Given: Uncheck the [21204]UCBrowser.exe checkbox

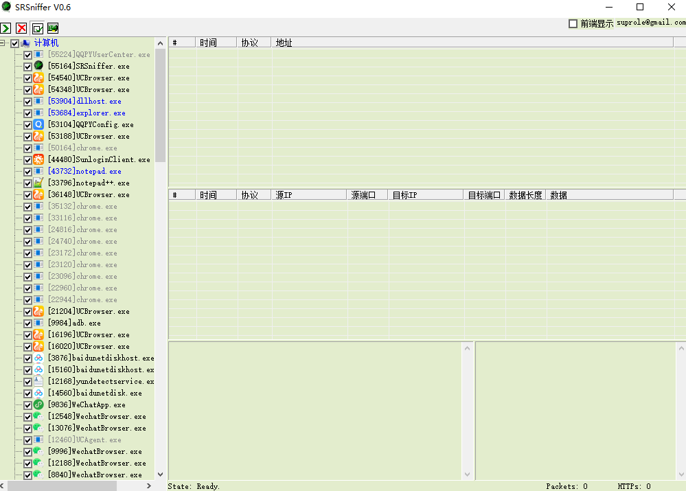Looking at the screenshot, I should 27,312.
